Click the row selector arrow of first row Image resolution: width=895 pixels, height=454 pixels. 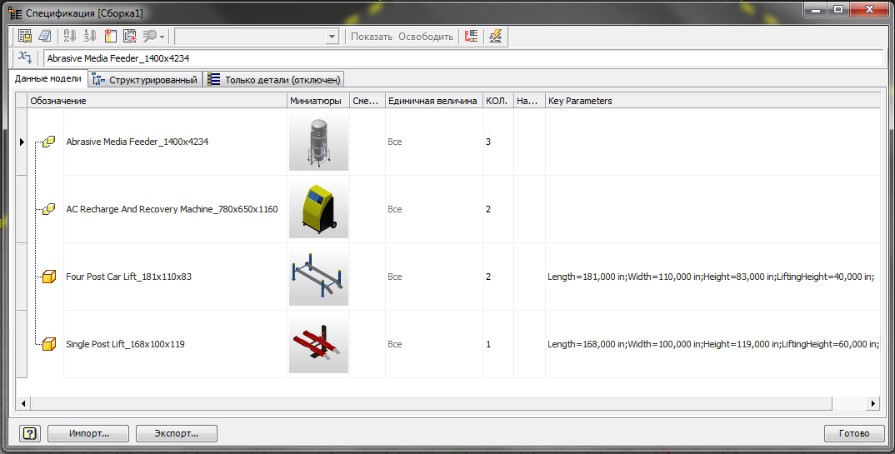(x=22, y=142)
